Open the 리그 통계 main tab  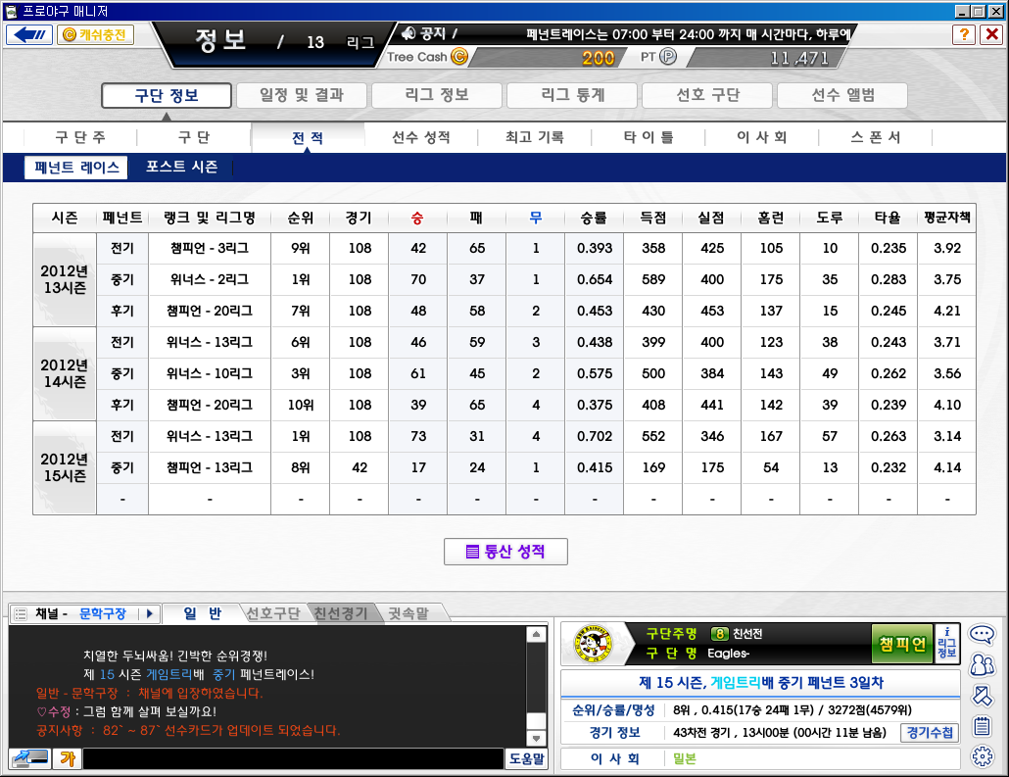[573, 95]
